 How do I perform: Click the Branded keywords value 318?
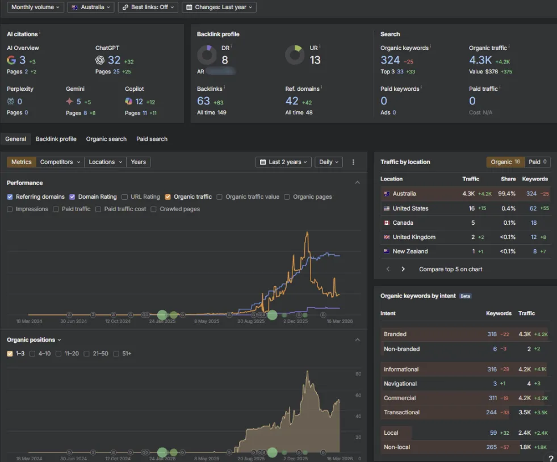point(492,334)
